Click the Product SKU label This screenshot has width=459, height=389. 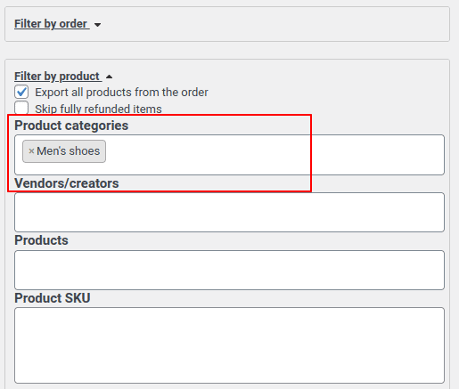click(x=53, y=298)
